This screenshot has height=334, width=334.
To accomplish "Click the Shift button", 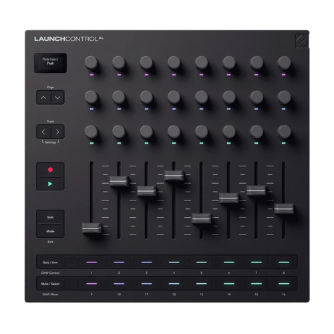I will (x=50, y=217).
